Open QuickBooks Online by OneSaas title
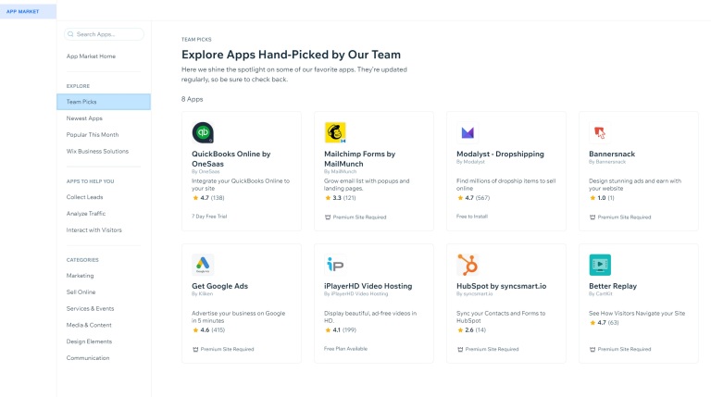 pyautogui.click(x=231, y=158)
